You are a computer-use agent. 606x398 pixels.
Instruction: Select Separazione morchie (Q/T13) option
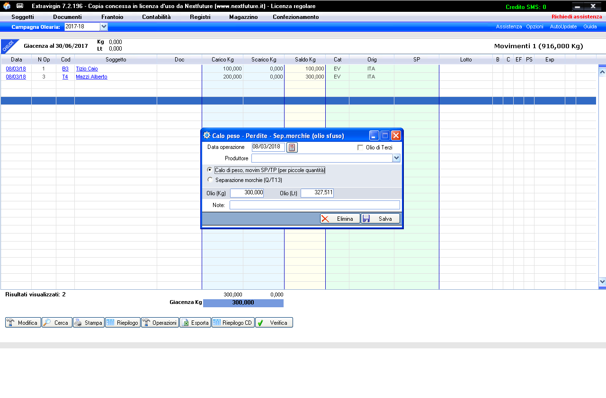click(210, 180)
